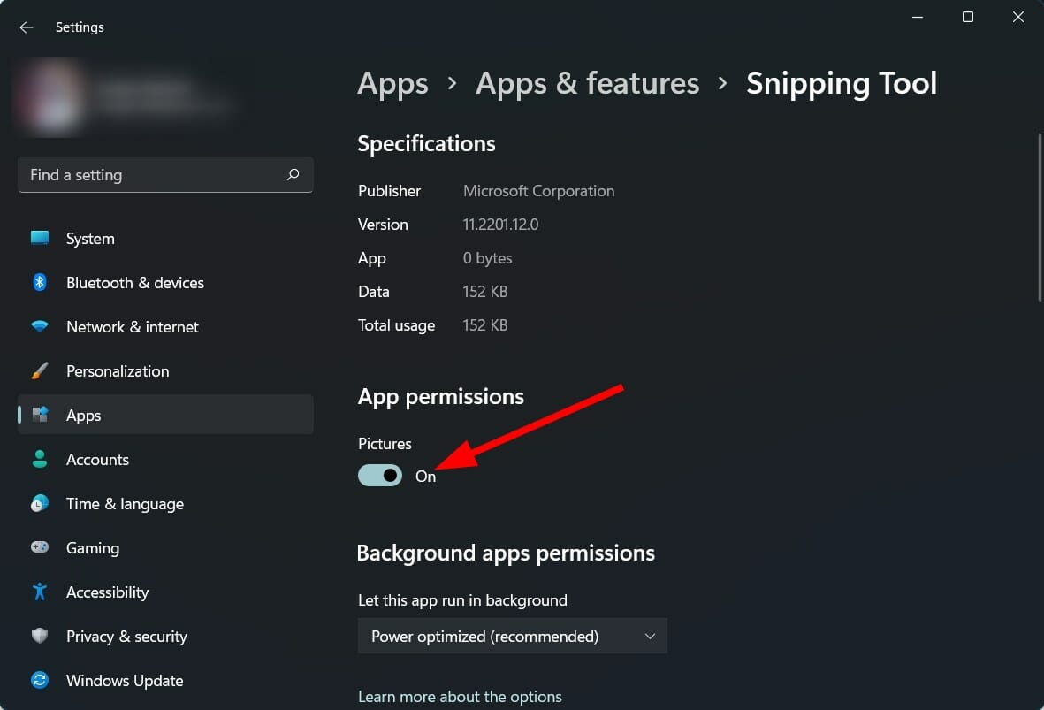
Task: Select Power optimized (recommended) option
Action: point(484,636)
